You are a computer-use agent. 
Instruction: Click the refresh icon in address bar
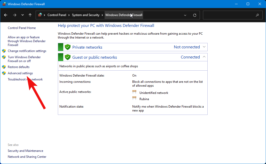194,15
